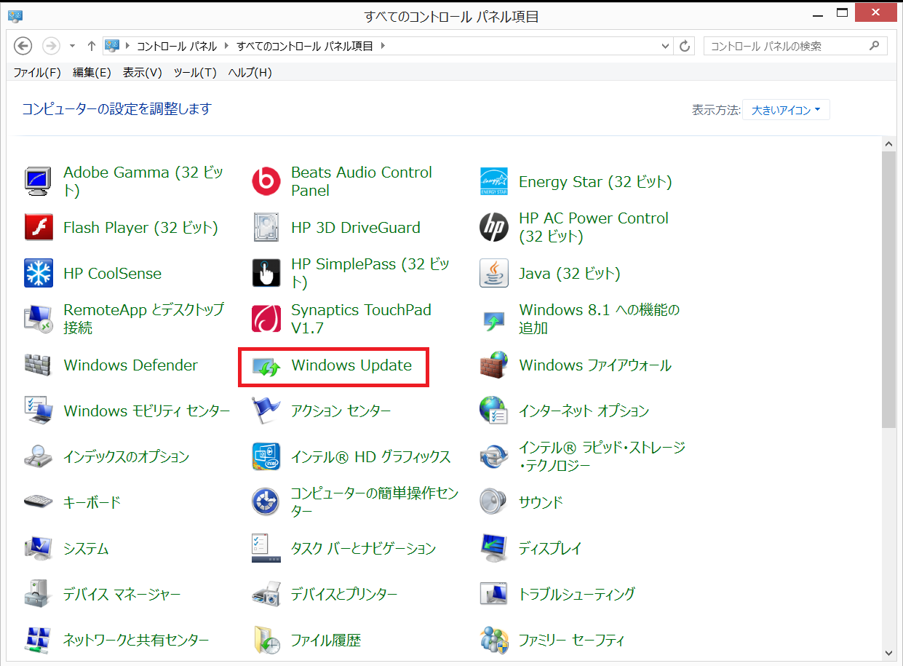
Task: Open the view-by large icons dropdown
Action: click(x=786, y=111)
